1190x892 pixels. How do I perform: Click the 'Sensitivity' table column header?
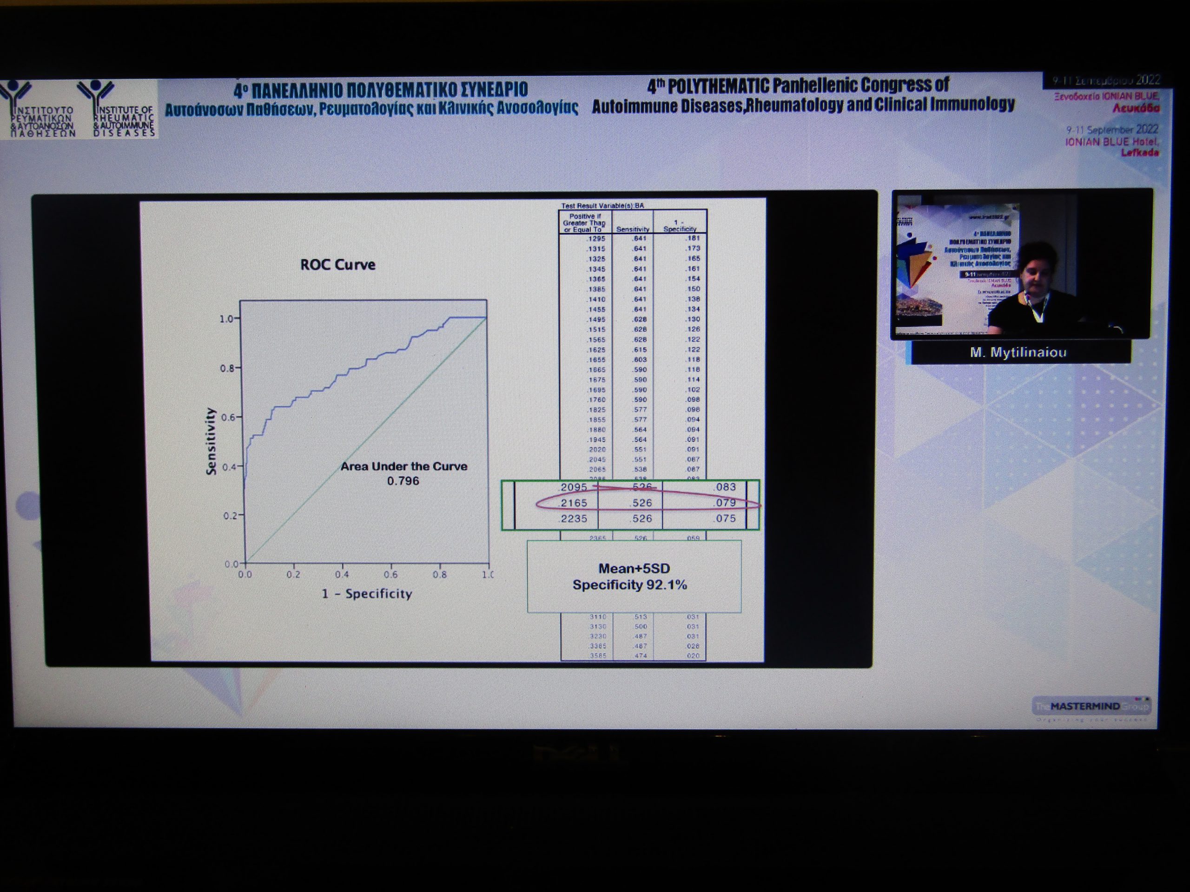[633, 229]
